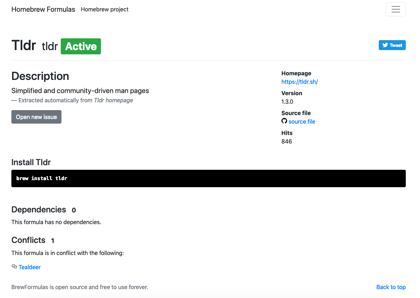Click 'This formula has no dependencies.' text
Viewport: 420px width, 298px height.
coord(56,222)
